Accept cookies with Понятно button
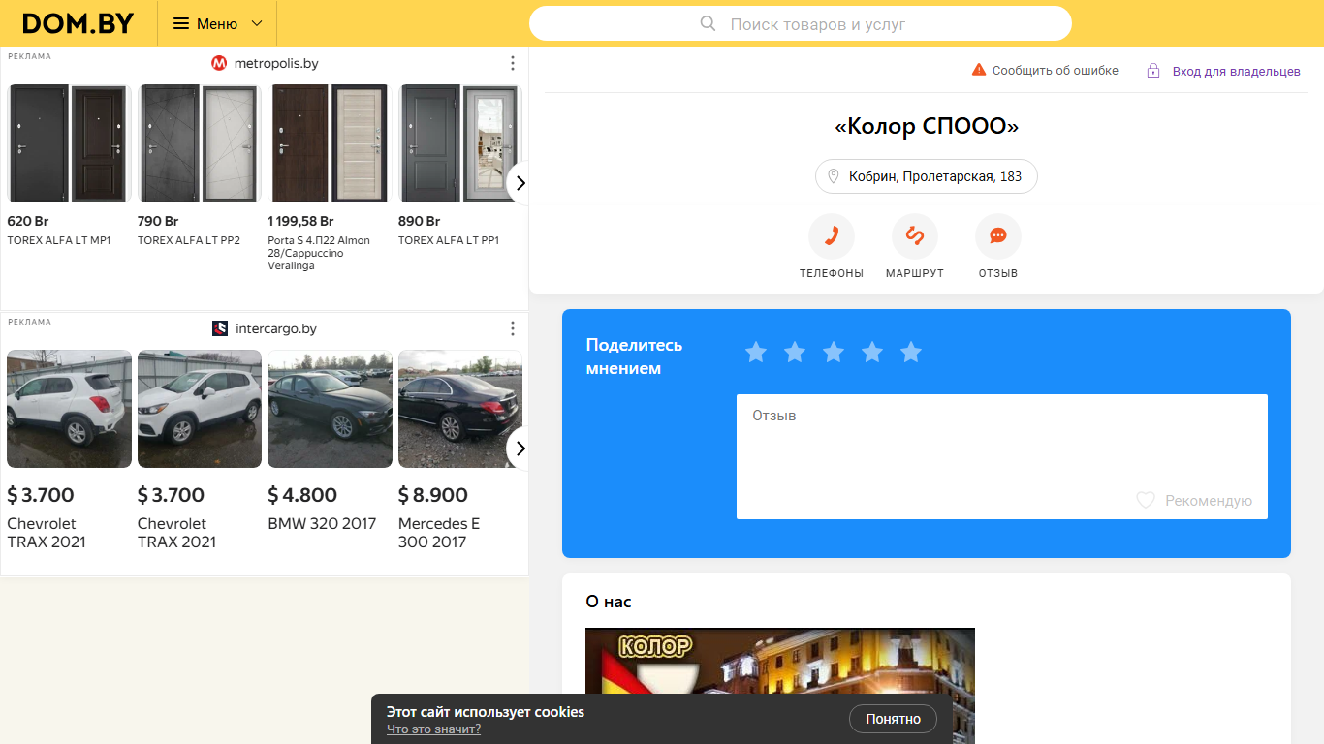1324x744 pixels. coord(893,719)
